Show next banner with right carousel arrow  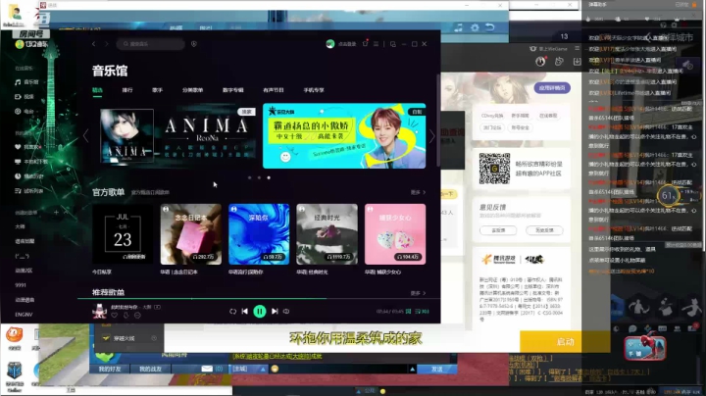point(432,136)
